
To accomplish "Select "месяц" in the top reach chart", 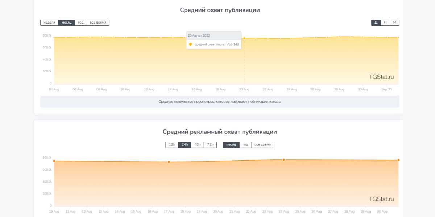I will pyautogui.click(x=67, y=22).
